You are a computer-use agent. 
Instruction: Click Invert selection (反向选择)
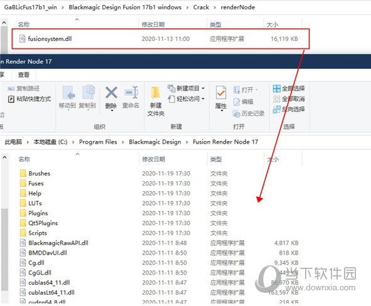click(x=289, y=109)
